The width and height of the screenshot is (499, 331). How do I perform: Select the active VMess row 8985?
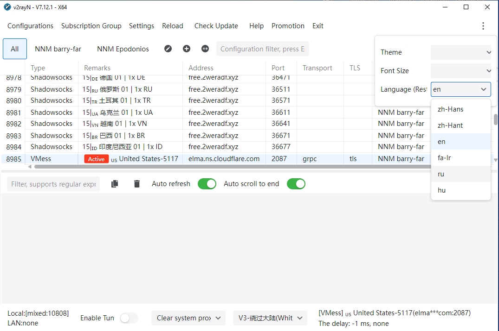[x=216, y=159]
